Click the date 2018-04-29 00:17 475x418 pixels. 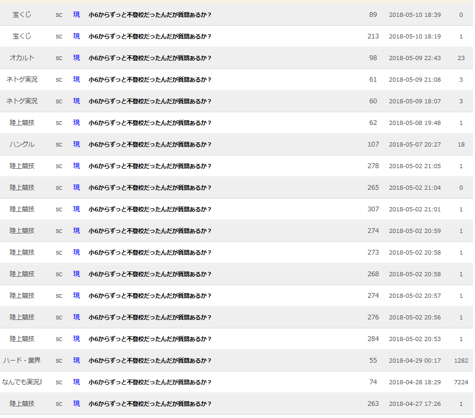[x=415, y=361]
